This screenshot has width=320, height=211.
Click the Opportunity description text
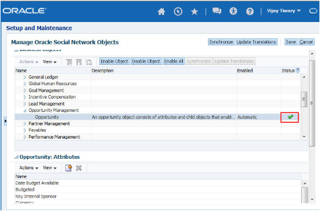pyautogui.click(x=163, y=117)
